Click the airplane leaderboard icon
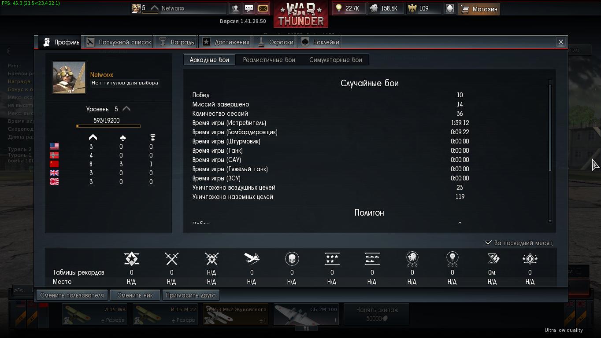This screenshot has width=601, height=338. [x=252, y=259]
